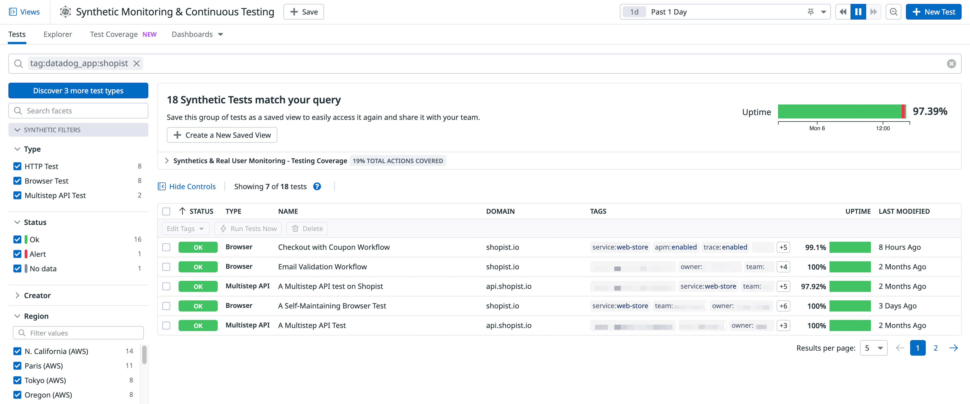Show +5 more tags on Multistep API test on Shopist
This screenshot has height=404, width=970.
[x=783, y=286]
